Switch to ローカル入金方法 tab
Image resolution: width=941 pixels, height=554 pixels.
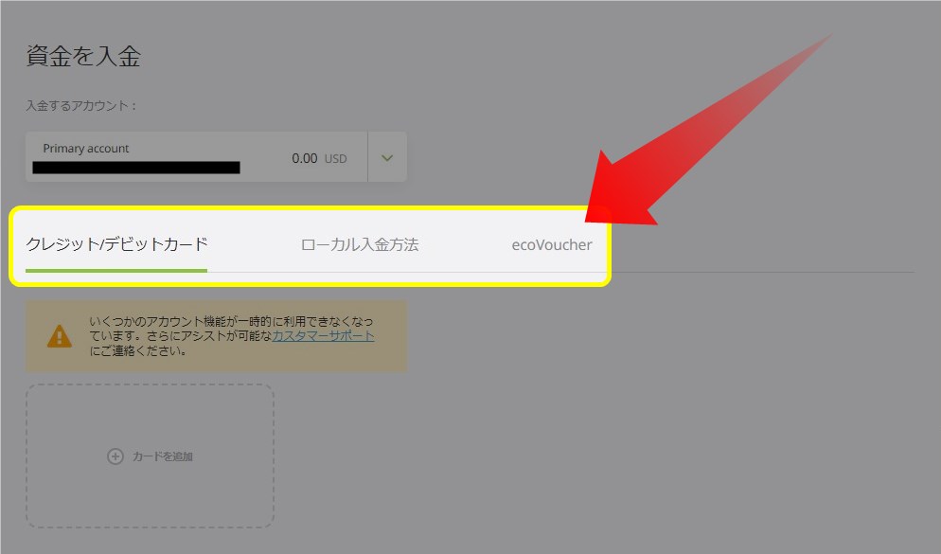pos(360,245)
